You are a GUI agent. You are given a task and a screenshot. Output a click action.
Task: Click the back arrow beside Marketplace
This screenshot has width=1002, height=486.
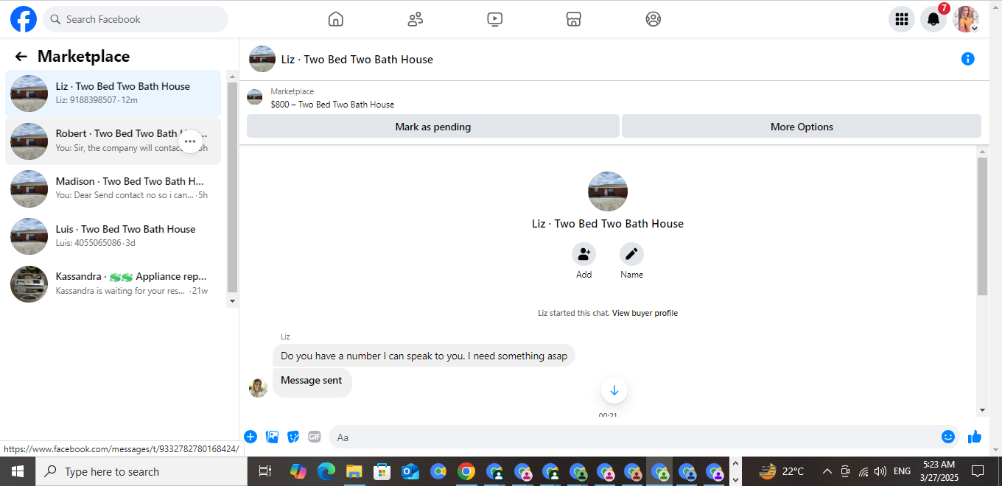tap(21, 57)
